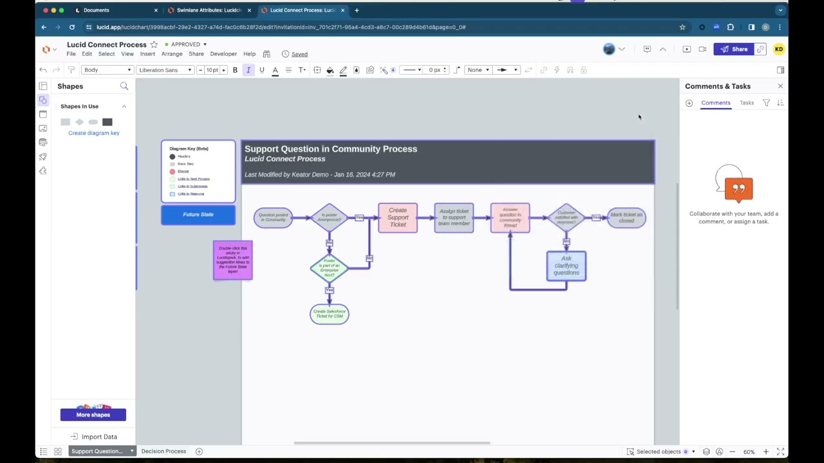
Task: Open the Body text style dropdown
Action: [x=107, y=70]
